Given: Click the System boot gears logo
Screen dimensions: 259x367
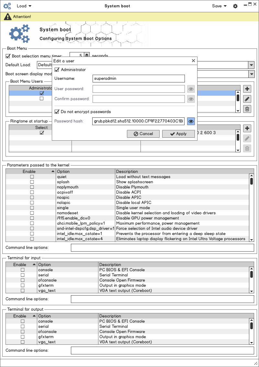Looking at the screenshot, I should tap(19, 34).
